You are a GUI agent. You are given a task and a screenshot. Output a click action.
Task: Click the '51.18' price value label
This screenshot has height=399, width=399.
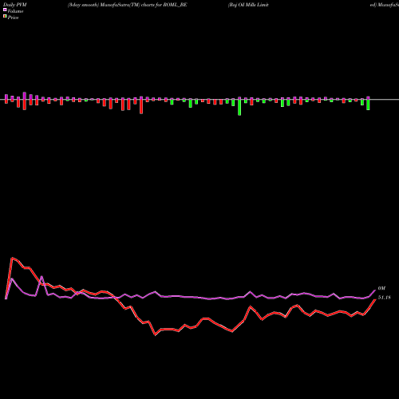385,298
